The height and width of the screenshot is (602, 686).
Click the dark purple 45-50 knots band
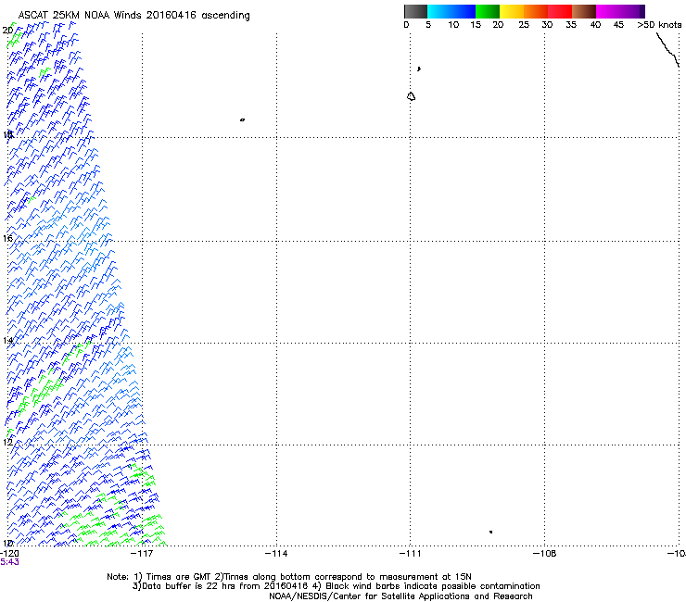point(632,11)
